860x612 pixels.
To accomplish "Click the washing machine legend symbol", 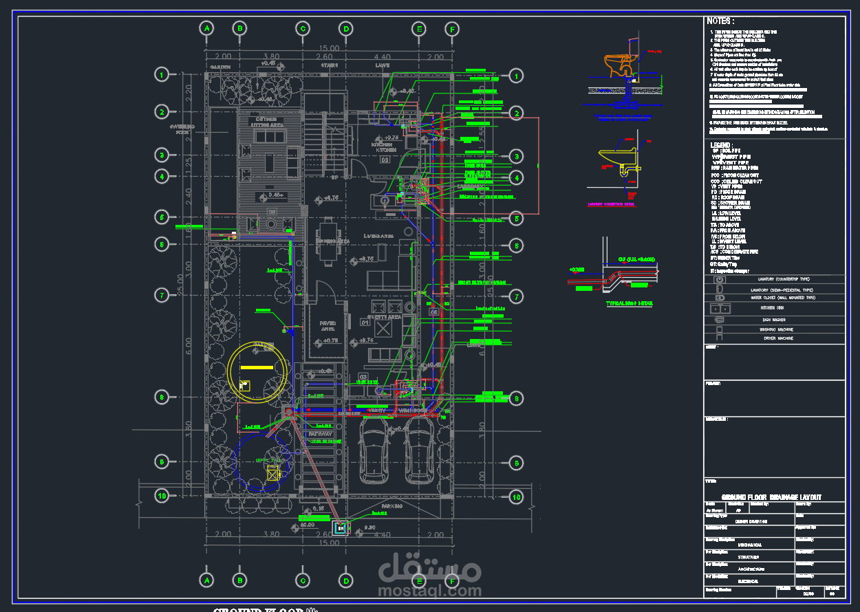I will click(x=720, y=329).
